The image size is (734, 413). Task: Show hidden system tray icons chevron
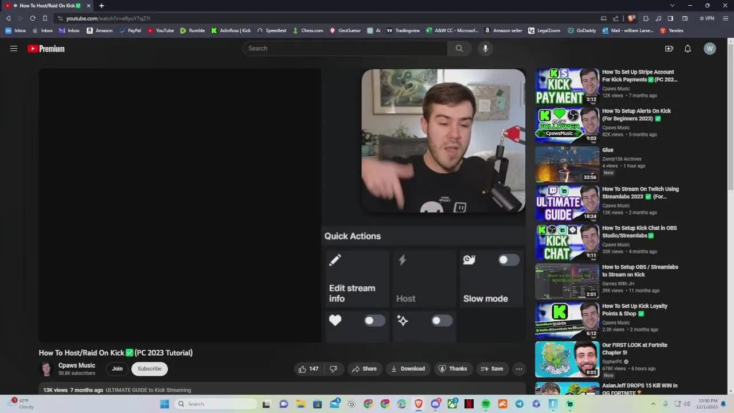(653, 404)
